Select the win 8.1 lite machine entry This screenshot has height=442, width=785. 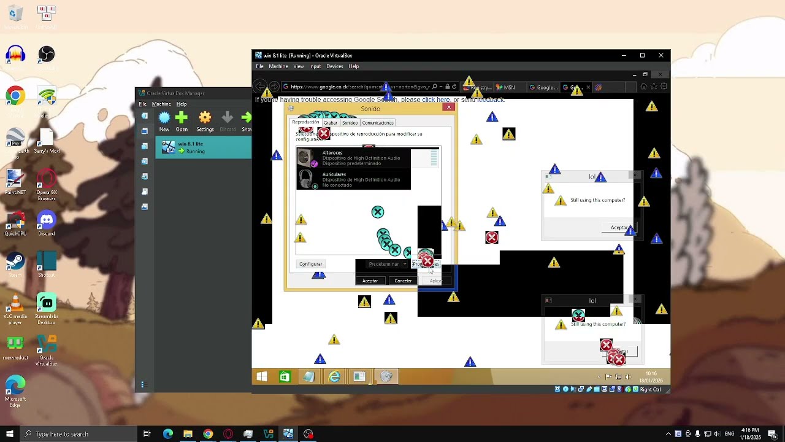tap(203, 147)
